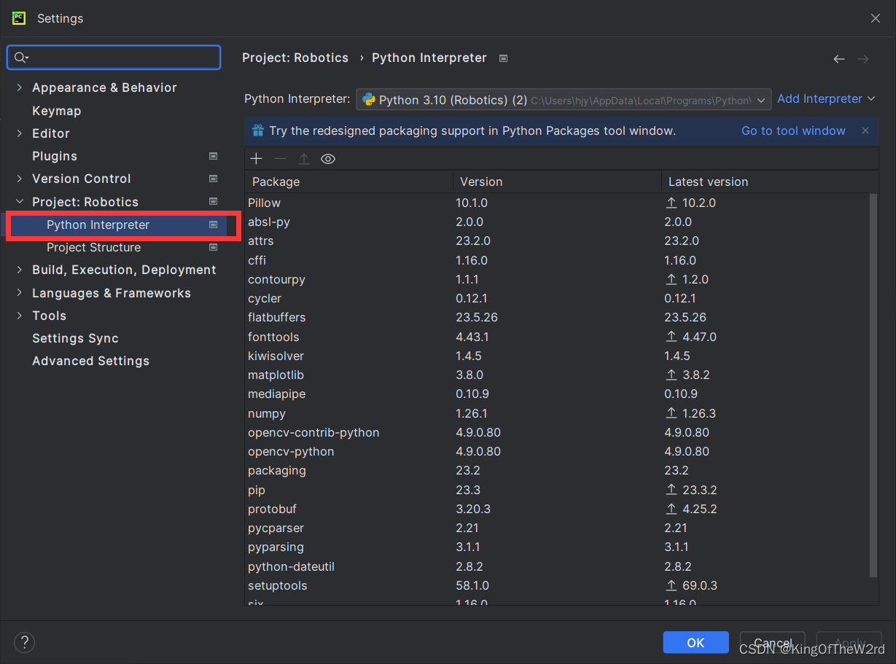896x664 pixels.
Task: Expand the Appearance & Behavior section
Action: pos(19,87)
